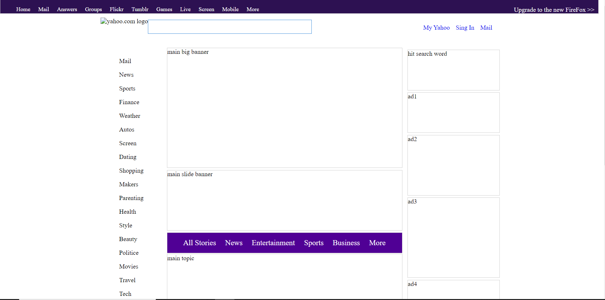Click the ad1 box
Image resolution: width=605 pixels, height=300 pixels.
[454, 113]
